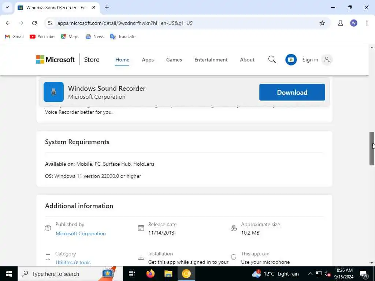Click the scrollbar up arrow
375x281 pixels.
point(372,48)
